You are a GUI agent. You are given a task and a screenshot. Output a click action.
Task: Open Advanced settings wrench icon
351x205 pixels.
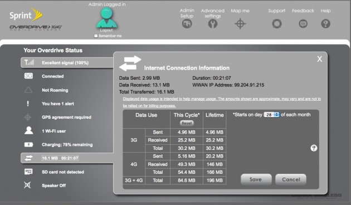tap(213, 24)
